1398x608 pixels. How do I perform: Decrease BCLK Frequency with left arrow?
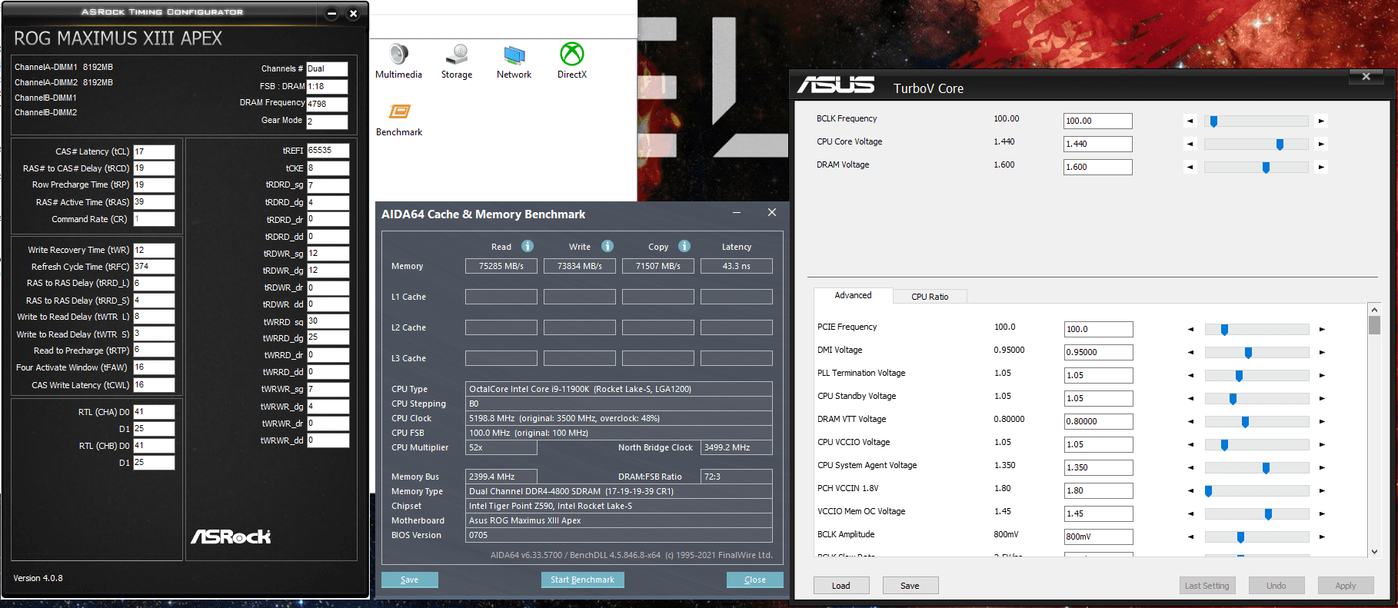point(1190,121)
